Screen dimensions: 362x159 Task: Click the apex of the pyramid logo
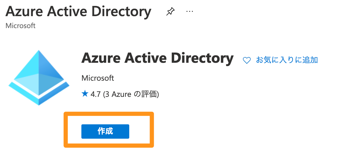(39, 54)
